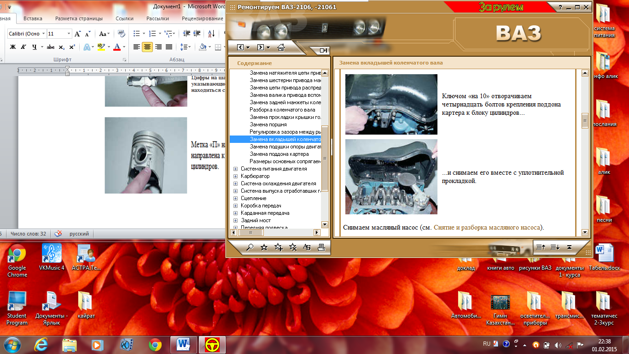Click the Back navigation arrow in VAZ manual

click(240, 47)
